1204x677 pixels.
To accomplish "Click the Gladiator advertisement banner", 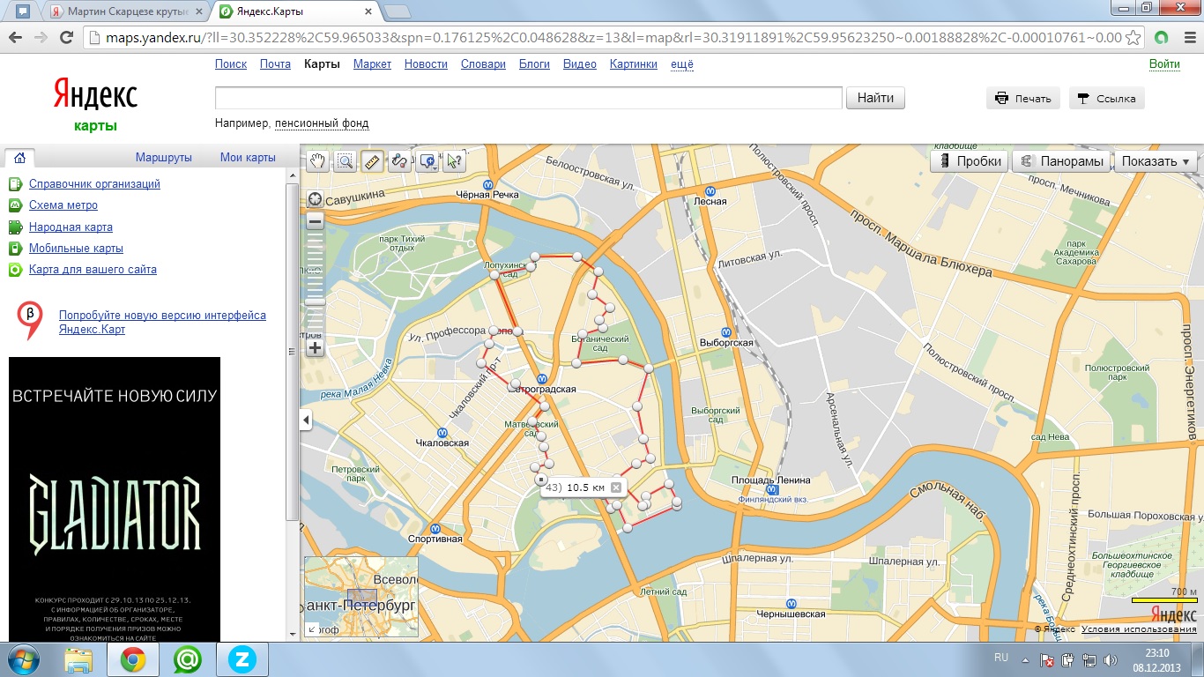I will pos(115,499).
